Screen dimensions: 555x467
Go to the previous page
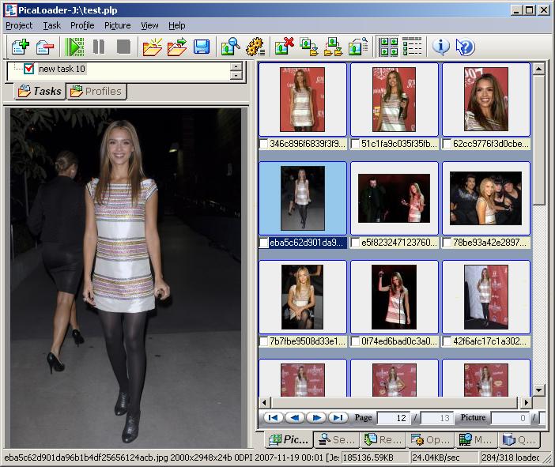click(295, 418)
